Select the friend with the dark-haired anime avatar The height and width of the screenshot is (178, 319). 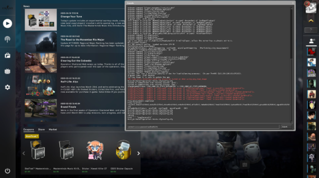pyautogui.click(x=311, y=115)
